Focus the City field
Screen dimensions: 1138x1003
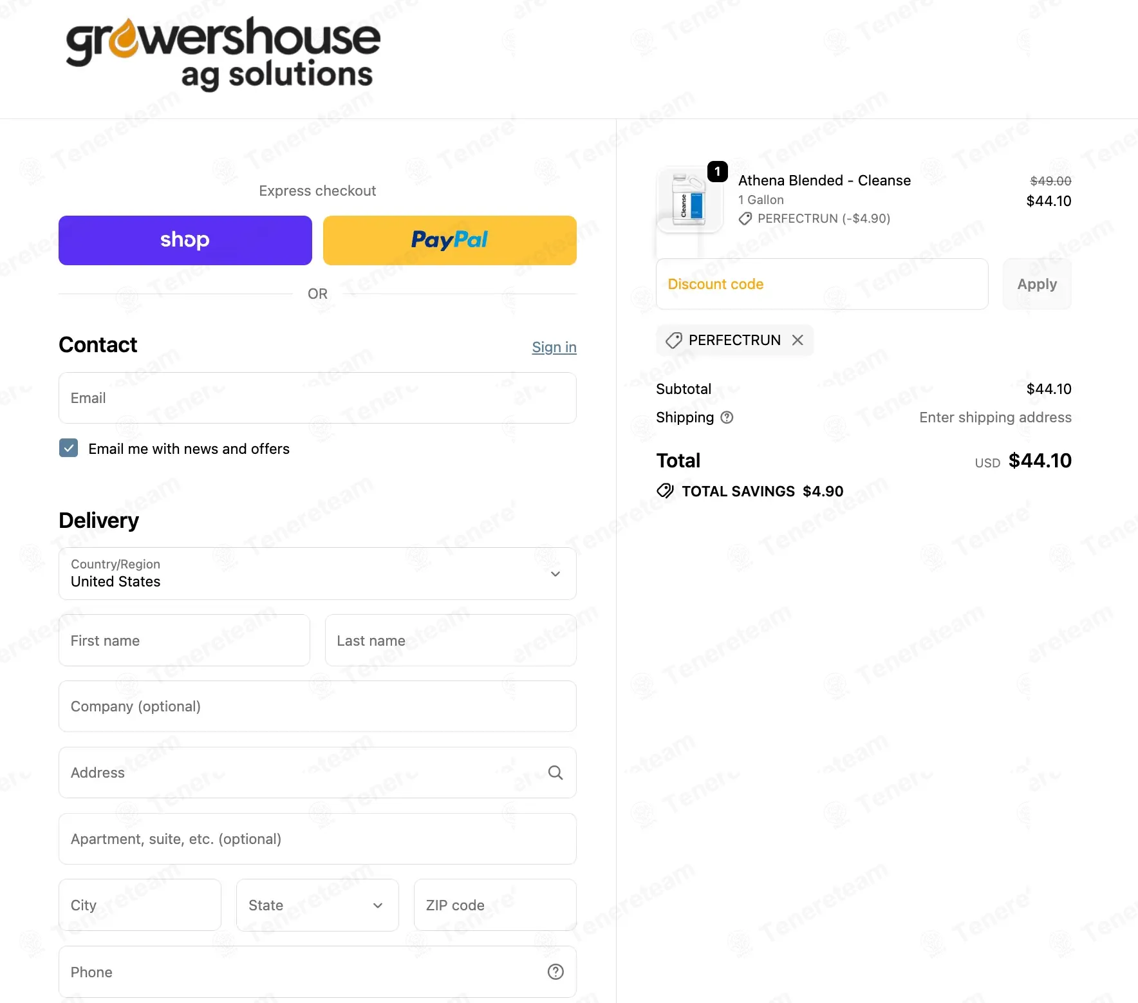click(140, 905)
